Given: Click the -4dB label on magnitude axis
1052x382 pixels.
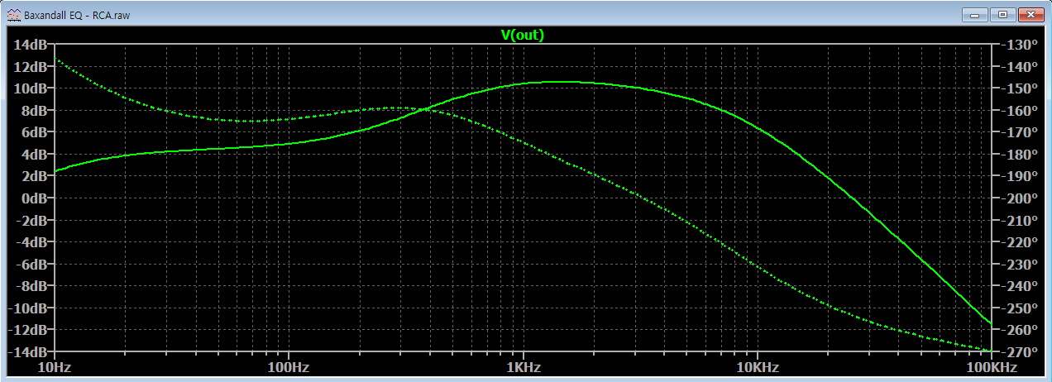Looking at the screenshot, I should [34, 242].
